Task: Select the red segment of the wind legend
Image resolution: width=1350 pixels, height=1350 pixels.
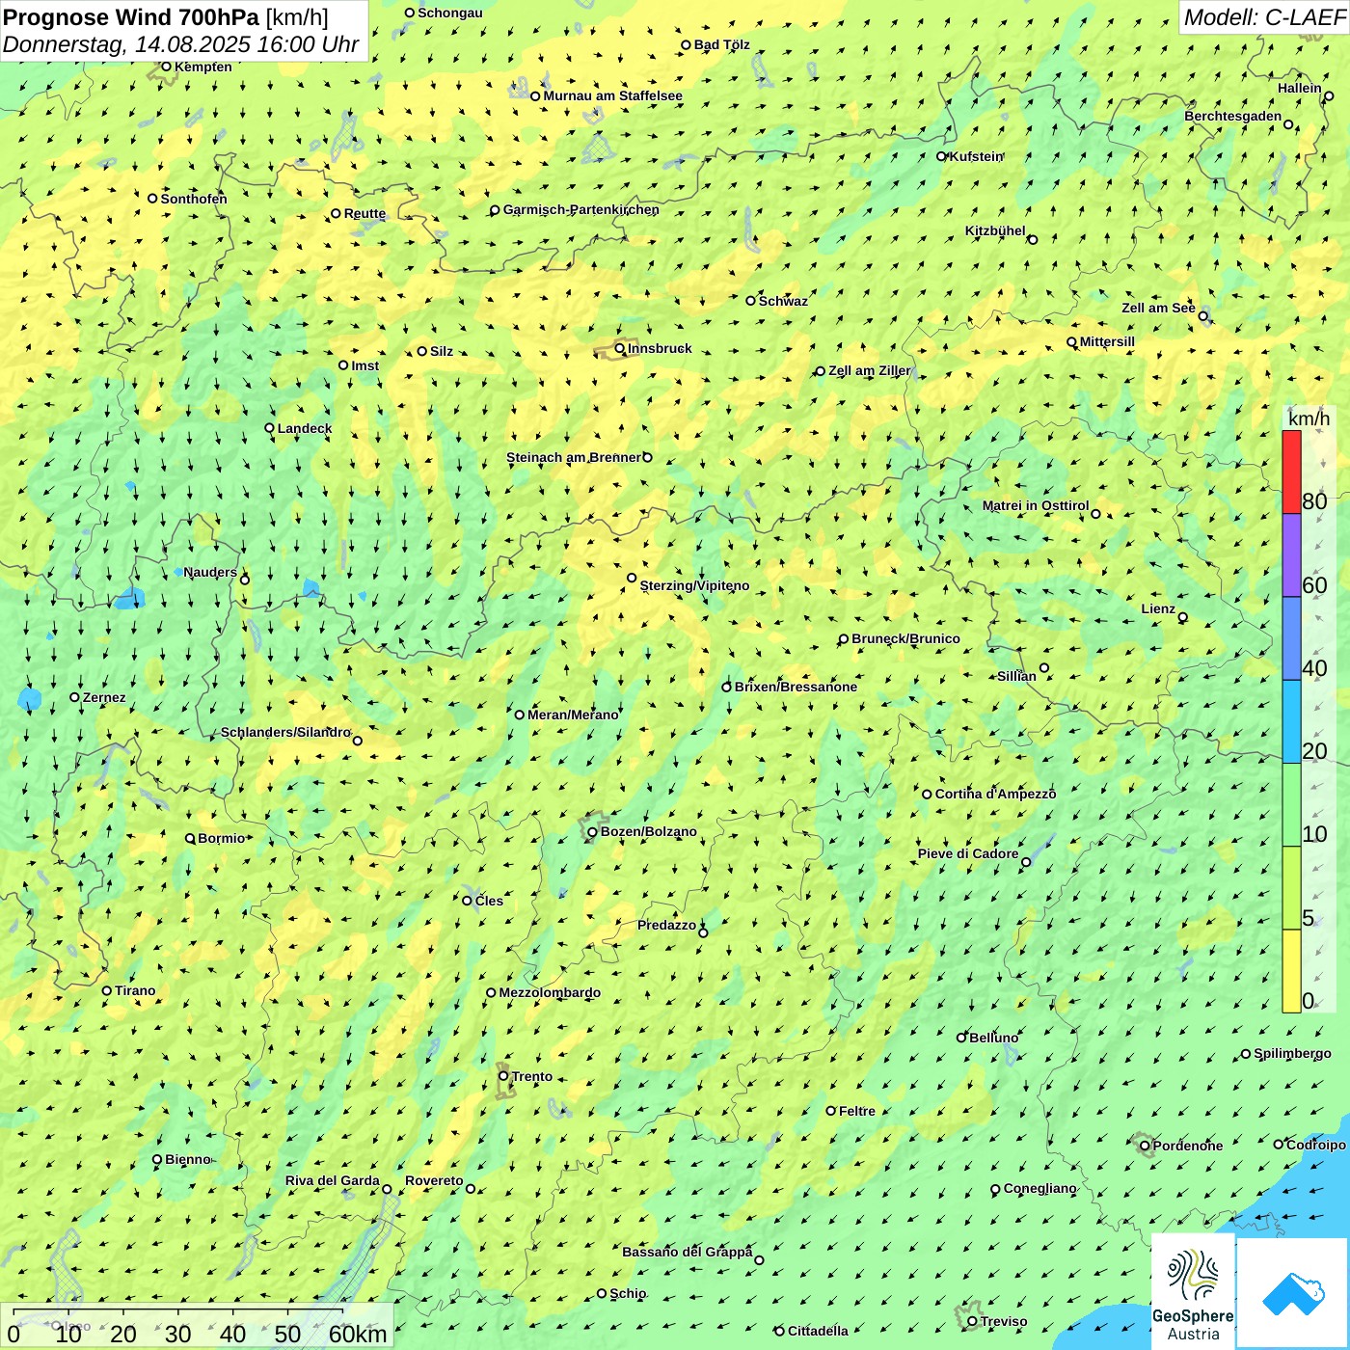Action: click(x=1291, y=472)
